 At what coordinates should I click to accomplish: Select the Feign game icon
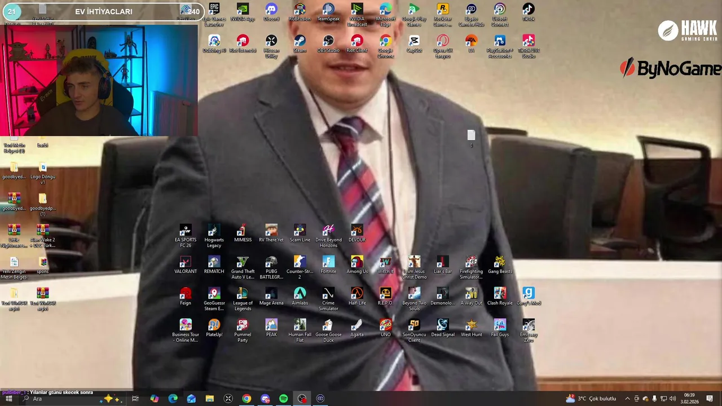click(x=186, y=297)
